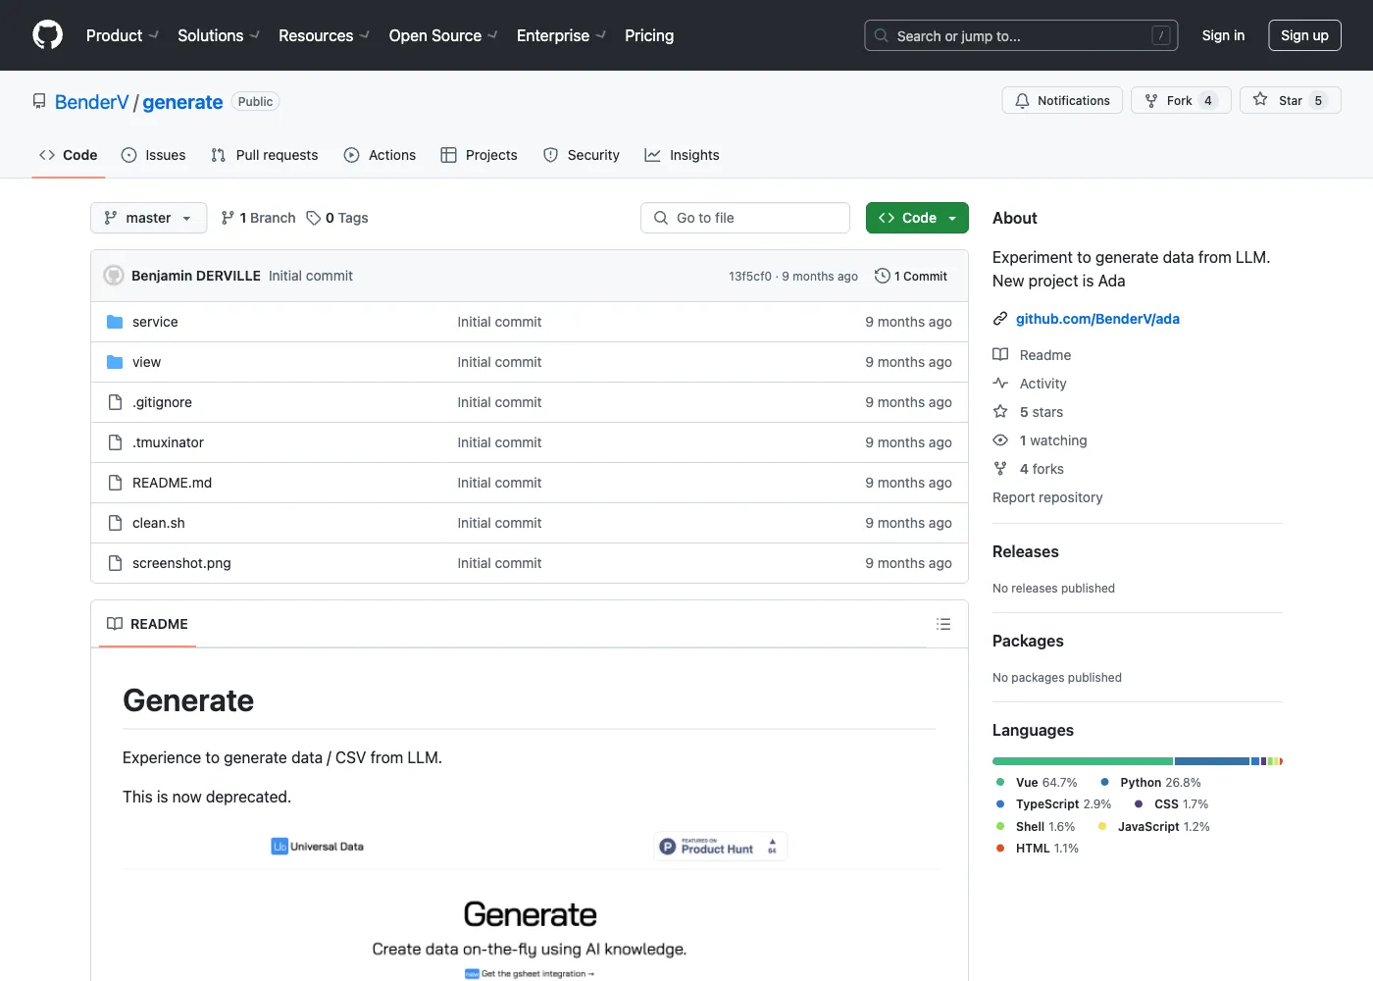
Task: Click the Notifications button
Action: tap(1062, 100)
